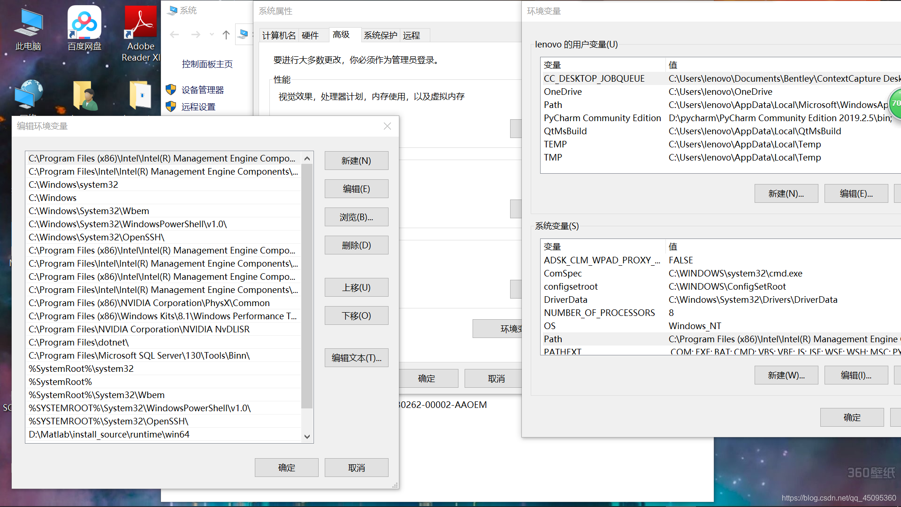Select C:\Windows\System32\OpenSSH\ entry
The width and height of the screenshot is (901, 507).
point(163,237)
